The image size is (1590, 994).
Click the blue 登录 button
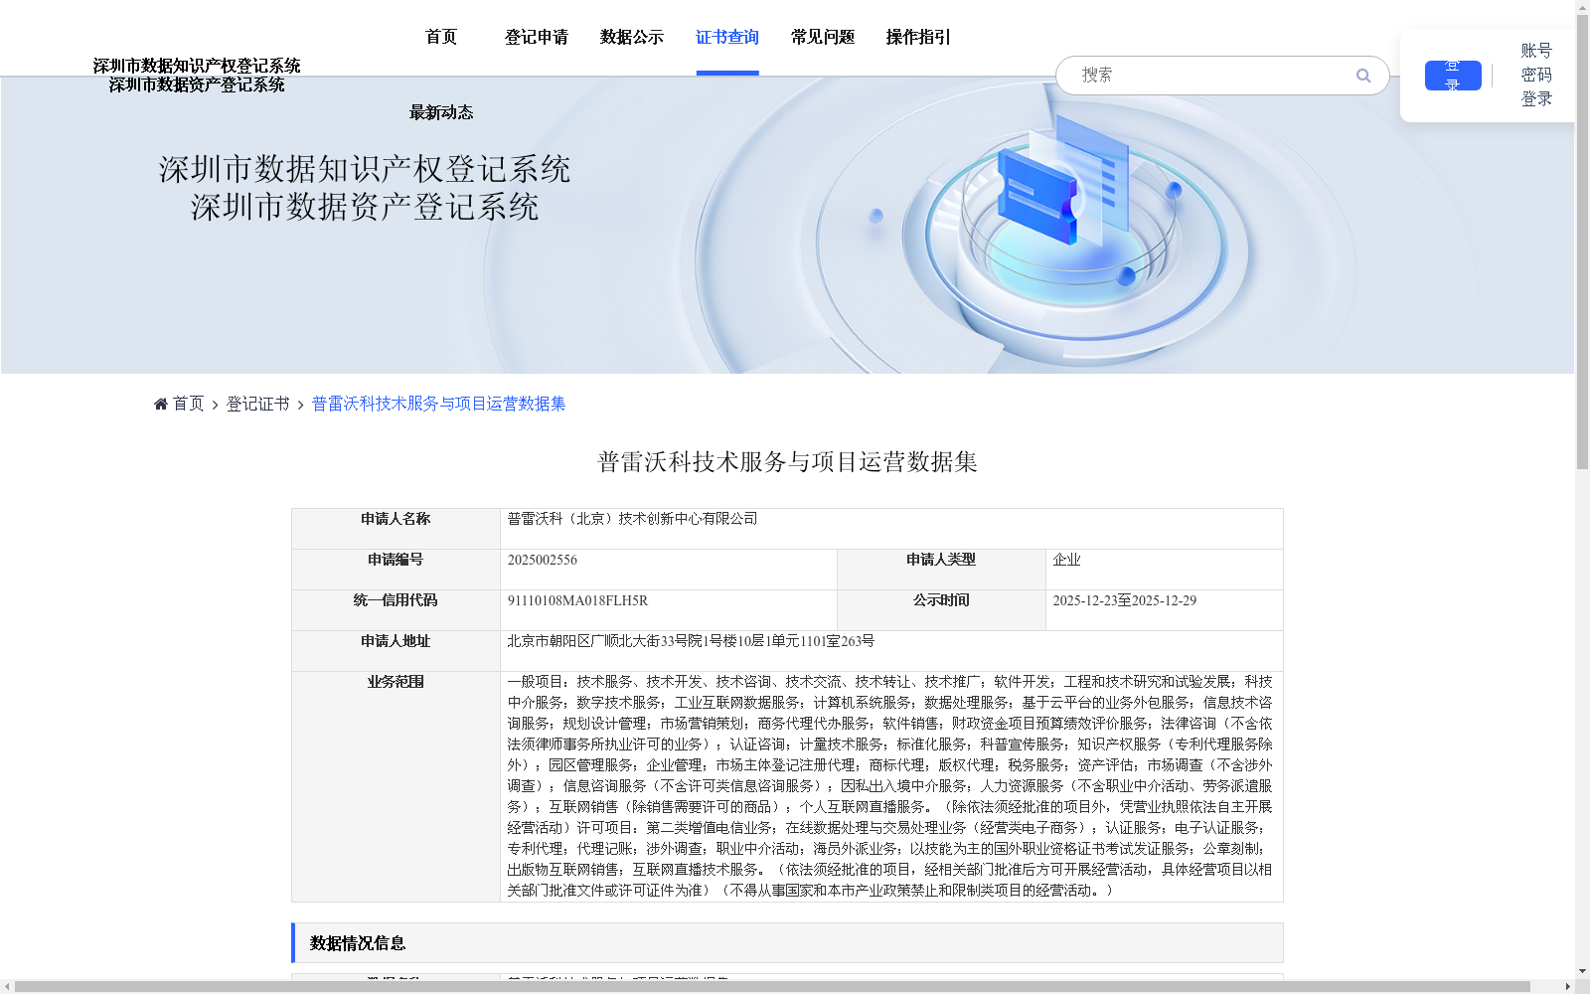[1453, 76]
